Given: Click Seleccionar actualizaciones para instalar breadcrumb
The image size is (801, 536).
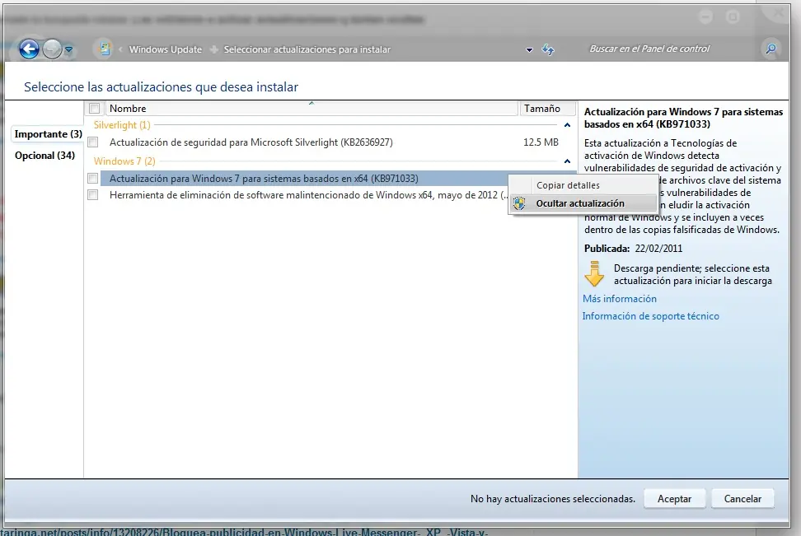Looking at the screenshot, I should [x=307, y=49].
